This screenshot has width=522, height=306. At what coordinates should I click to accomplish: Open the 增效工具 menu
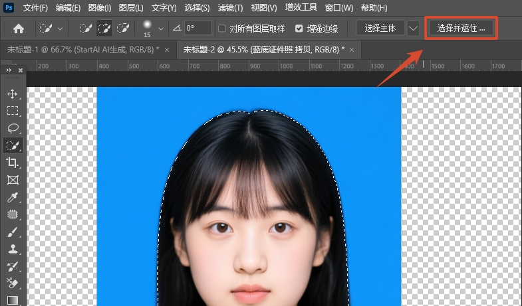click(x=301, y=7)
